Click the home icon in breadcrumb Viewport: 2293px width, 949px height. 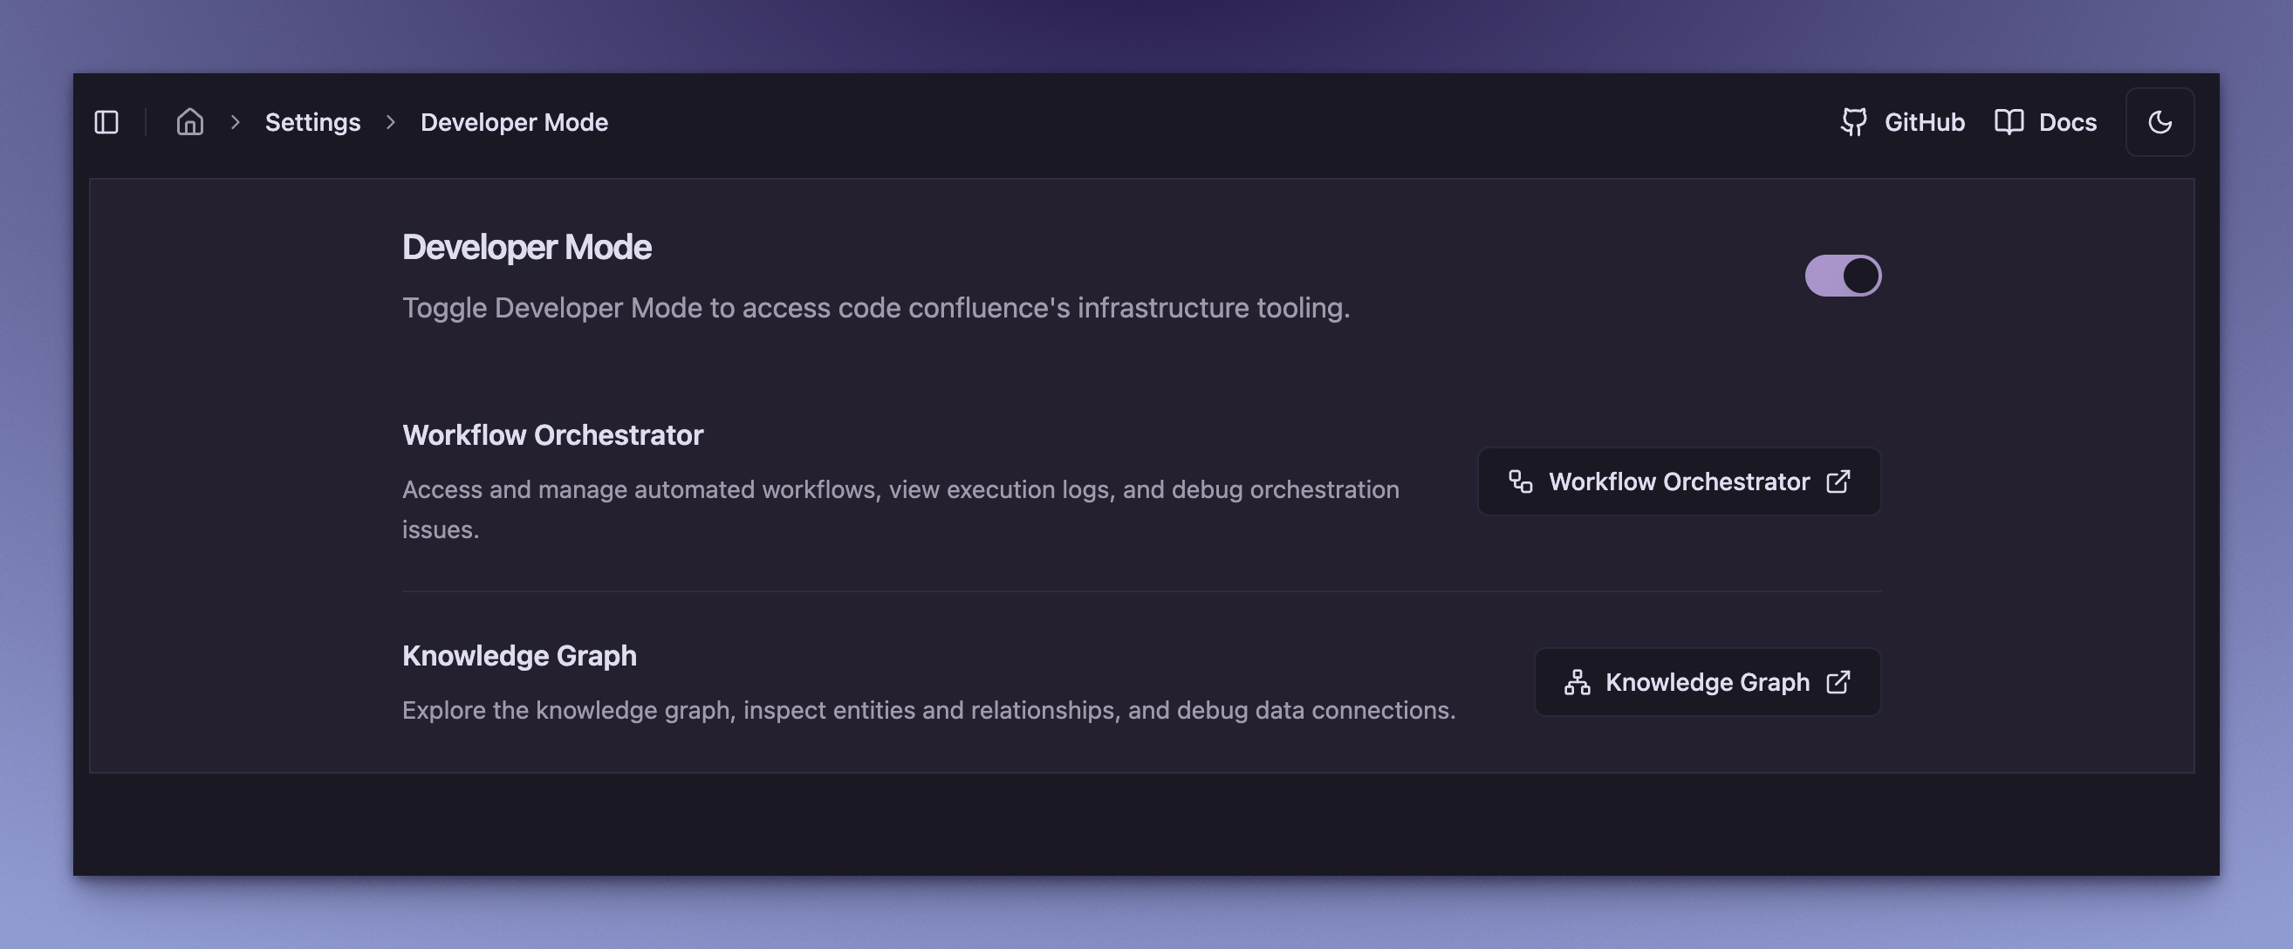[190, 122]
